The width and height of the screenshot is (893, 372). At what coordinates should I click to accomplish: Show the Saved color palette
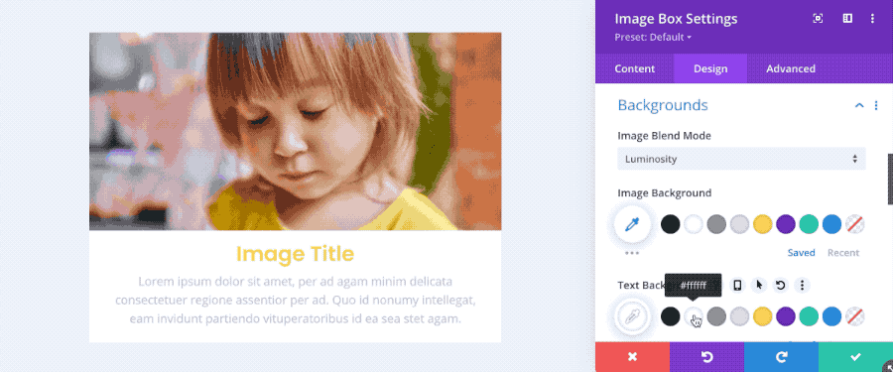tap(802, 253)
